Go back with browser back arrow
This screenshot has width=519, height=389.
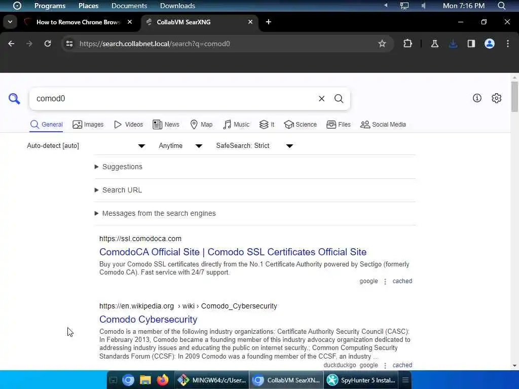click(x=11, y=44)
